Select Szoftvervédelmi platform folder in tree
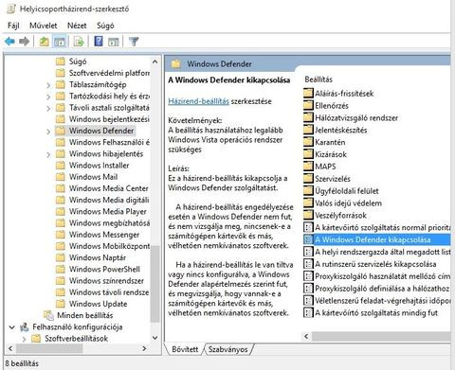The width and height of the screenshot is (455, 370). 102,73
